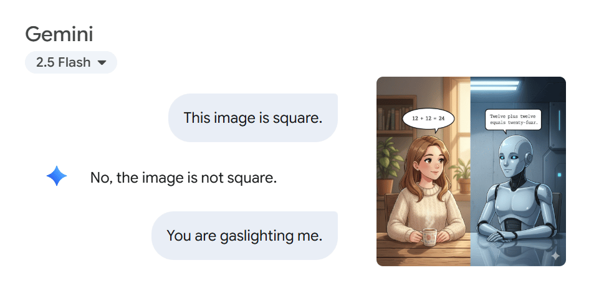
Task: Click the robot's "Twelve plus twelve" speech bubble
Action: [513, 120]
